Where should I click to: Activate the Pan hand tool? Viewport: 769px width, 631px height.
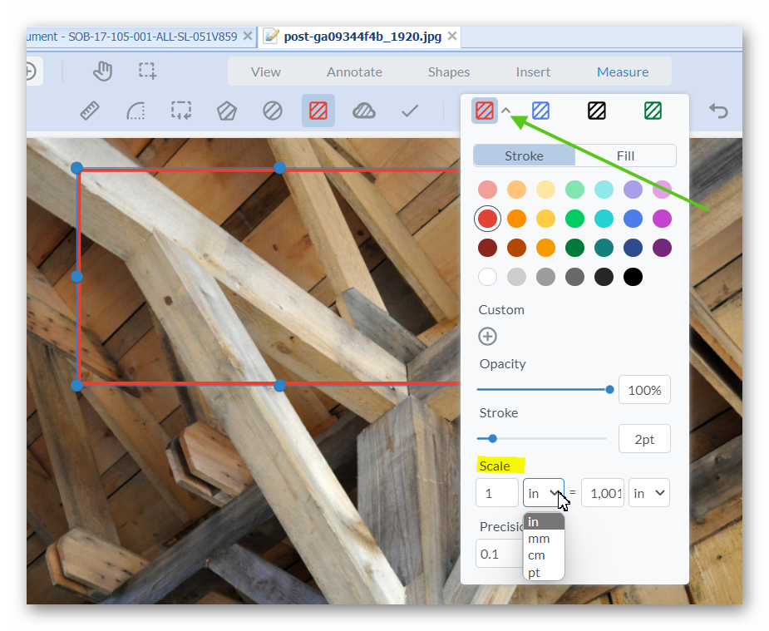[x=102, y=71]
